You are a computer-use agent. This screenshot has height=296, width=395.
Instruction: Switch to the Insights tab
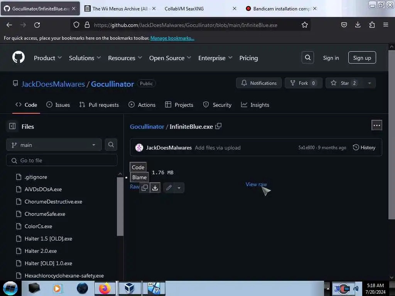[x=255, y=105]
